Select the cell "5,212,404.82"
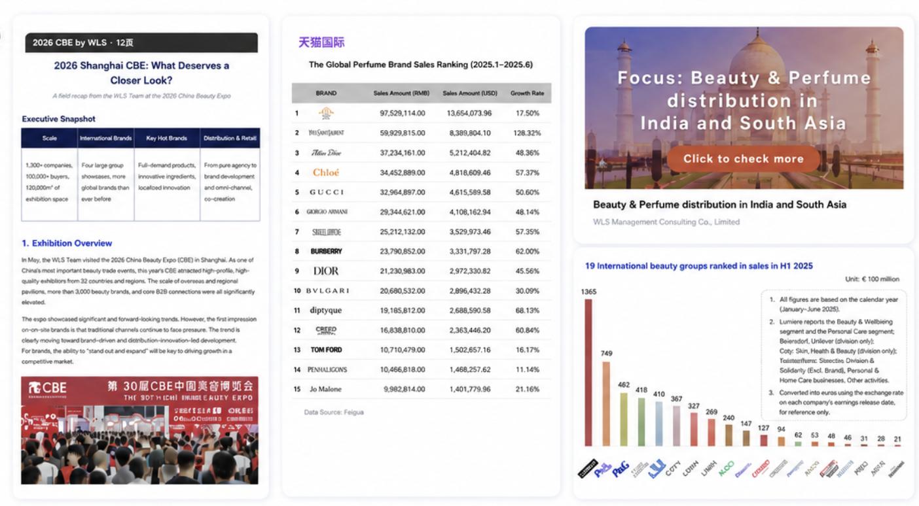The width and height of the screenshot is (919, 506). point(470,153)
